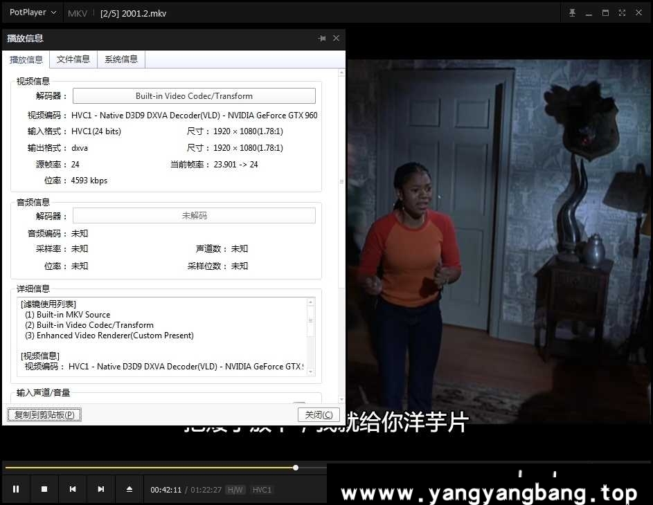Switch to the 系统信息 tab
Image resolution: width=653 pixels, height=505 pixels.
120,59
